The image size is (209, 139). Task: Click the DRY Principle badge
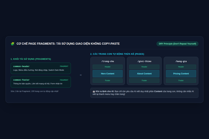pyautogui.click(x=177, y=44)
